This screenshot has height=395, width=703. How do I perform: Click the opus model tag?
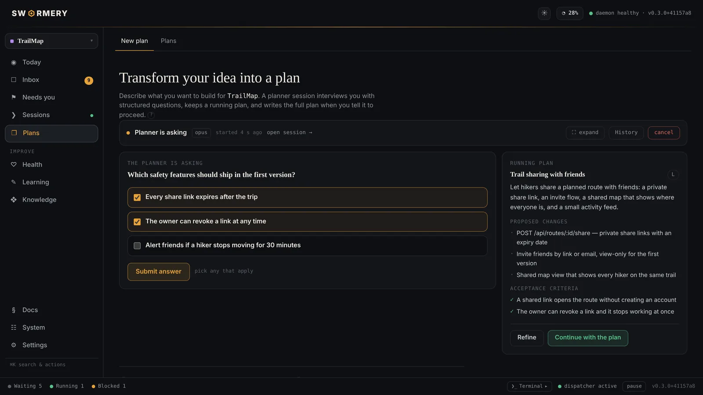click(201, 133)
